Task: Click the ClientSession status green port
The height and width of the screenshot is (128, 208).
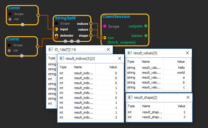Action: (145, 36)
